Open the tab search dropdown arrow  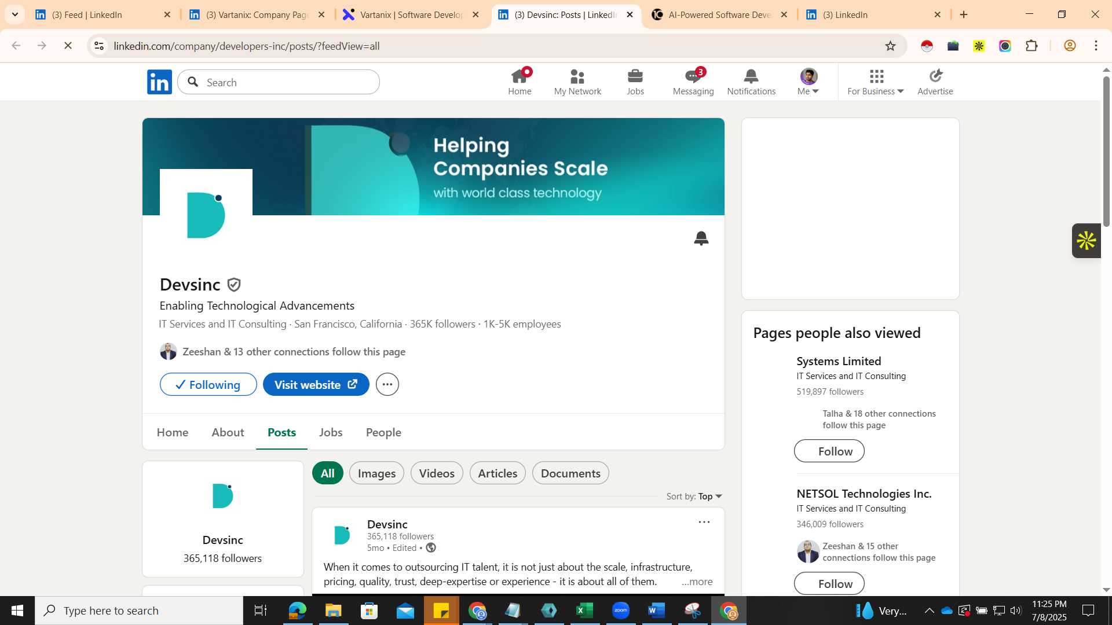[x=14, y=14]
